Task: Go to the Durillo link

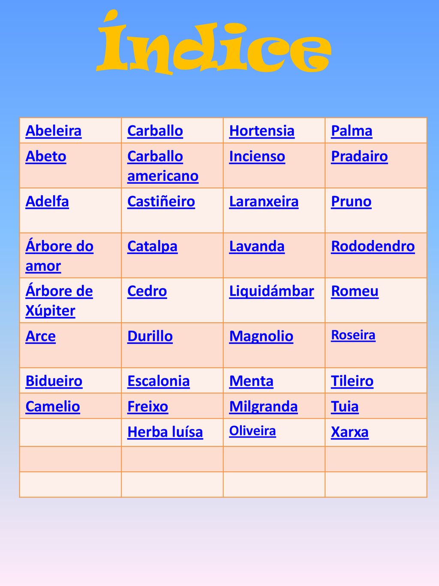Action: coord(150,336)
